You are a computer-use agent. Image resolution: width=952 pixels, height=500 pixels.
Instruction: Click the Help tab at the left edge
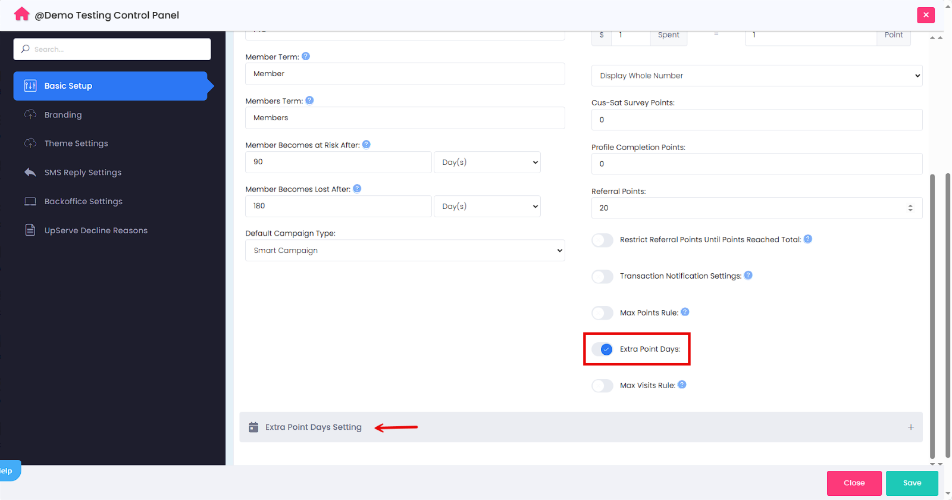10,471
